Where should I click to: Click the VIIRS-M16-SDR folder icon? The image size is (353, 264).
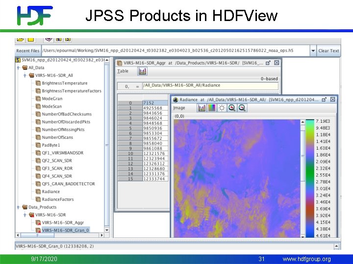[x=31, y=215]
